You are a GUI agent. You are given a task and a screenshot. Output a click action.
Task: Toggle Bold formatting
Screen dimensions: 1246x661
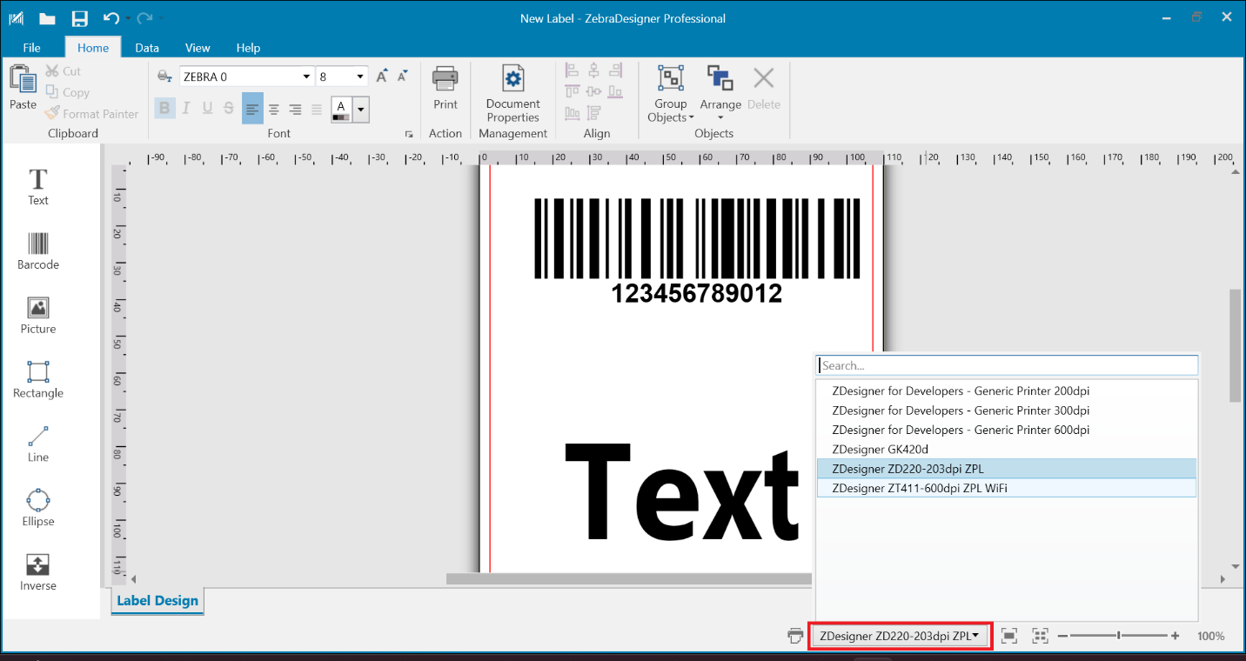point(164,109)
